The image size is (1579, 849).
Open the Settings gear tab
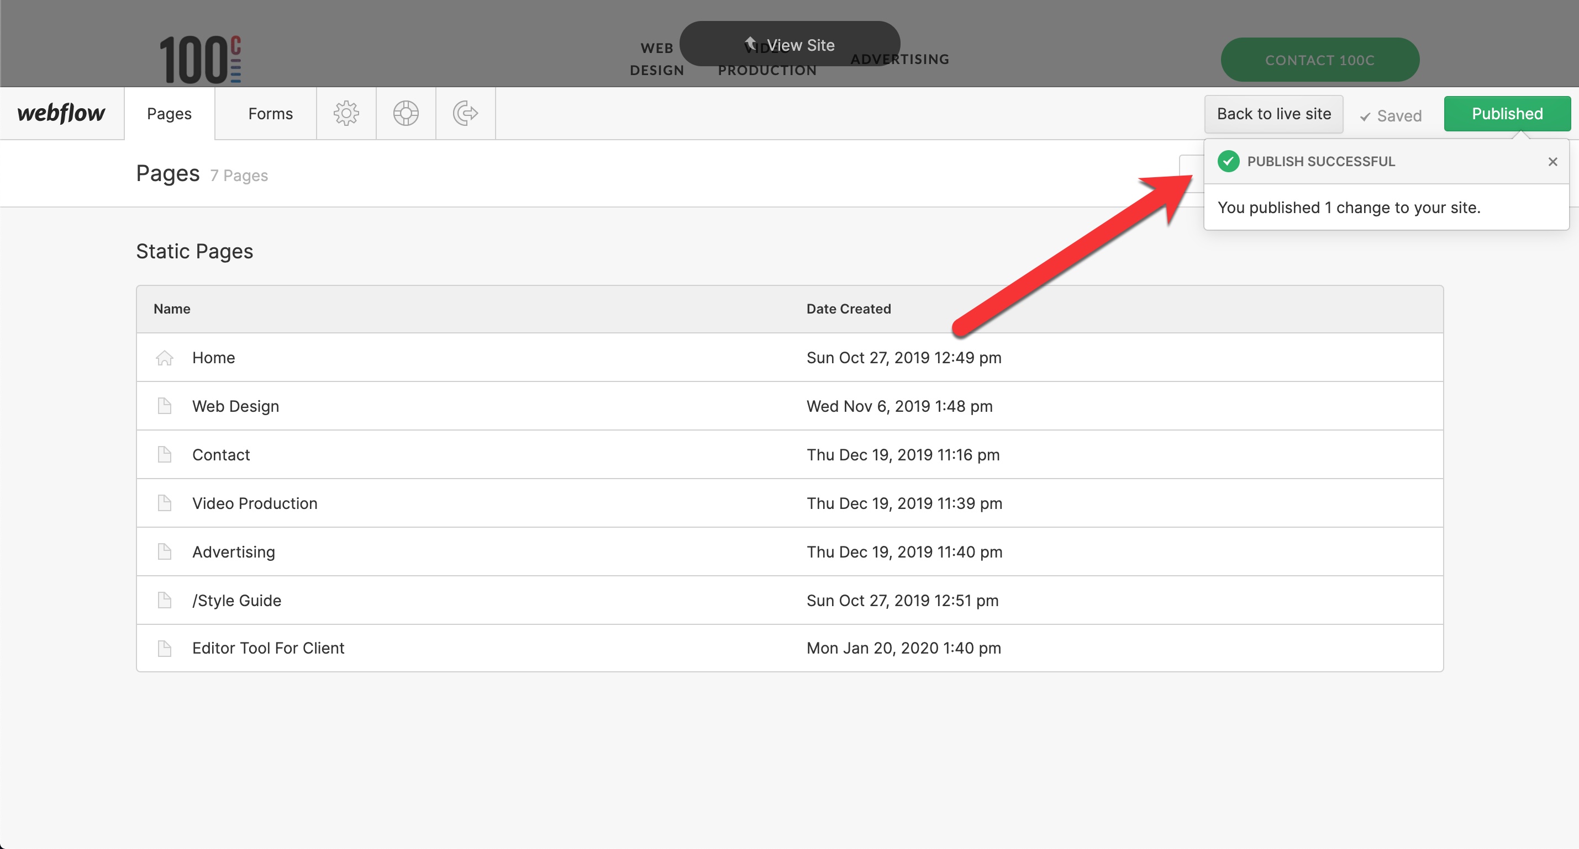346,113
